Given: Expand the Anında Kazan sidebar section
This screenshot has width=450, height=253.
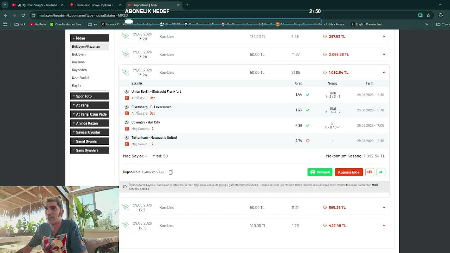Looking at the screenshot, I should point(90,123).
